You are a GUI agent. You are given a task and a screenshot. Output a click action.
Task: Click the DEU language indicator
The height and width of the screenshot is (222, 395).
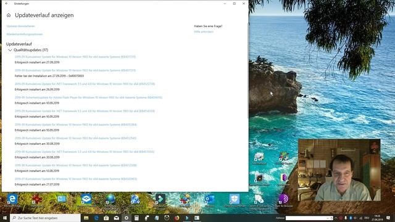(367, 218)
